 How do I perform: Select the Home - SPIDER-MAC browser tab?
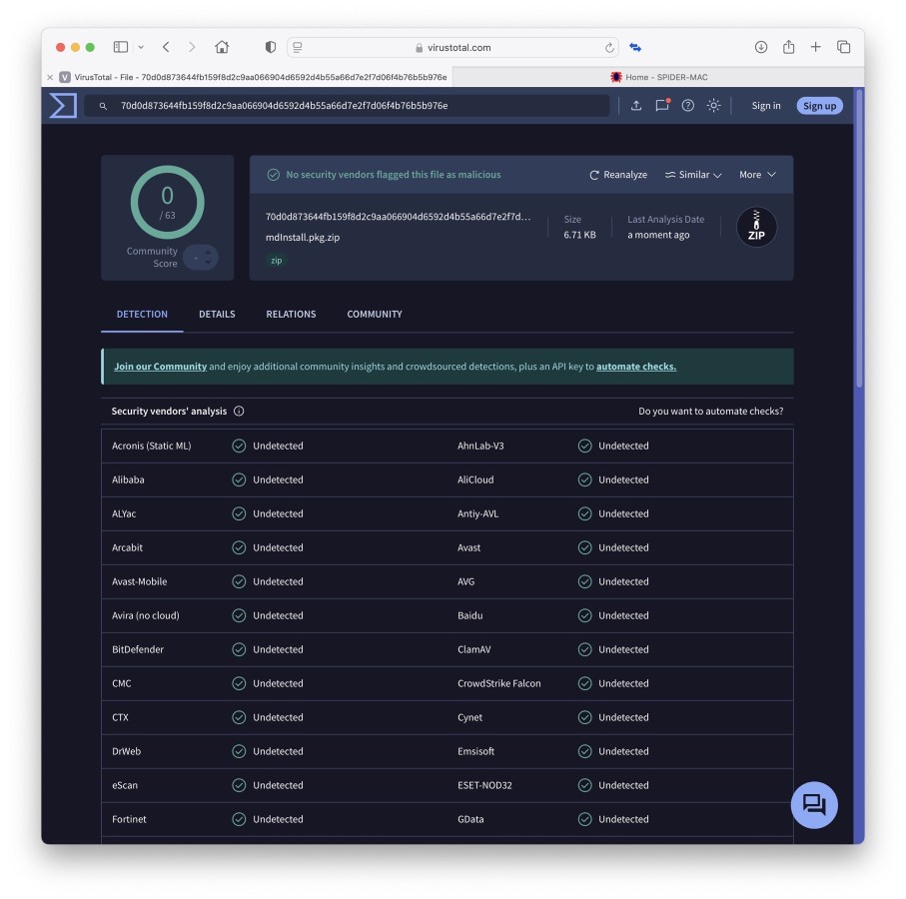(658, 77)
